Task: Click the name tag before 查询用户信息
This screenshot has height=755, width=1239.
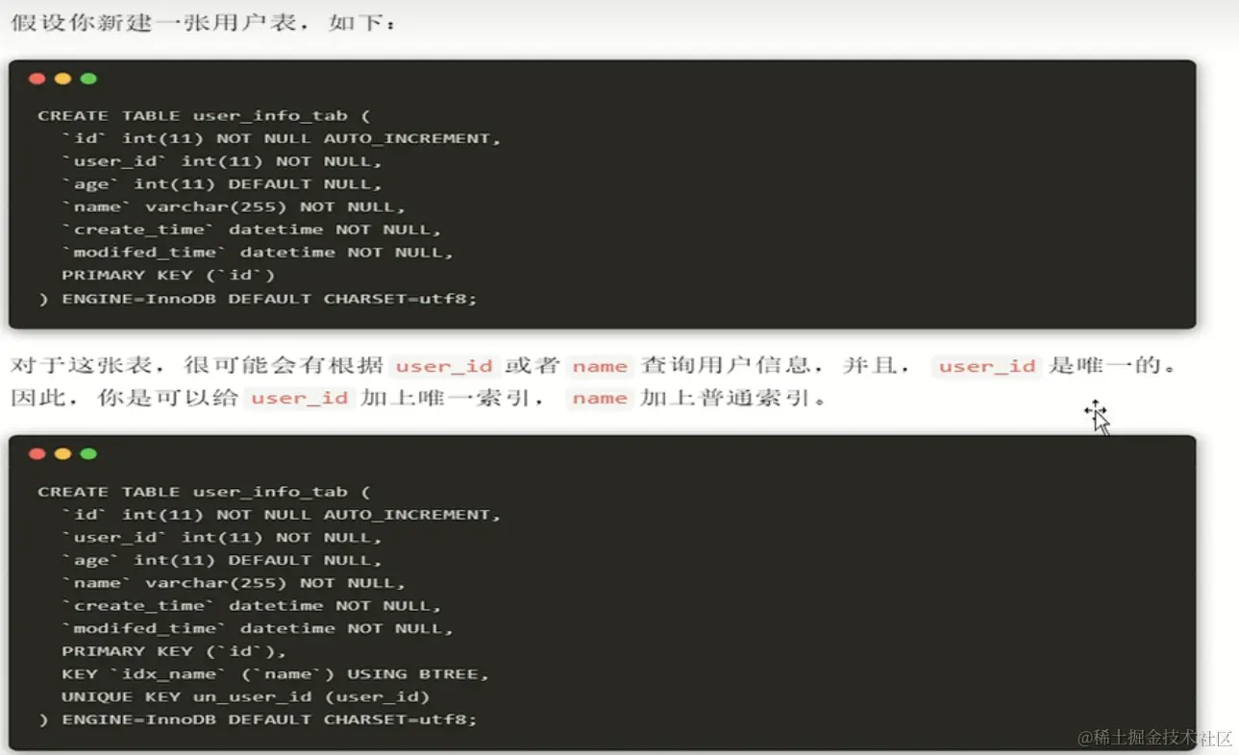Action: pyautogui.click(x=600, y=366)
